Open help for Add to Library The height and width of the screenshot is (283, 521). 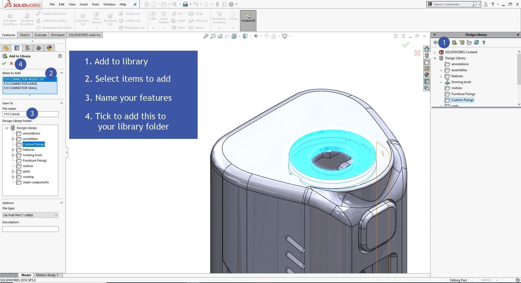[x=60, y=56]
